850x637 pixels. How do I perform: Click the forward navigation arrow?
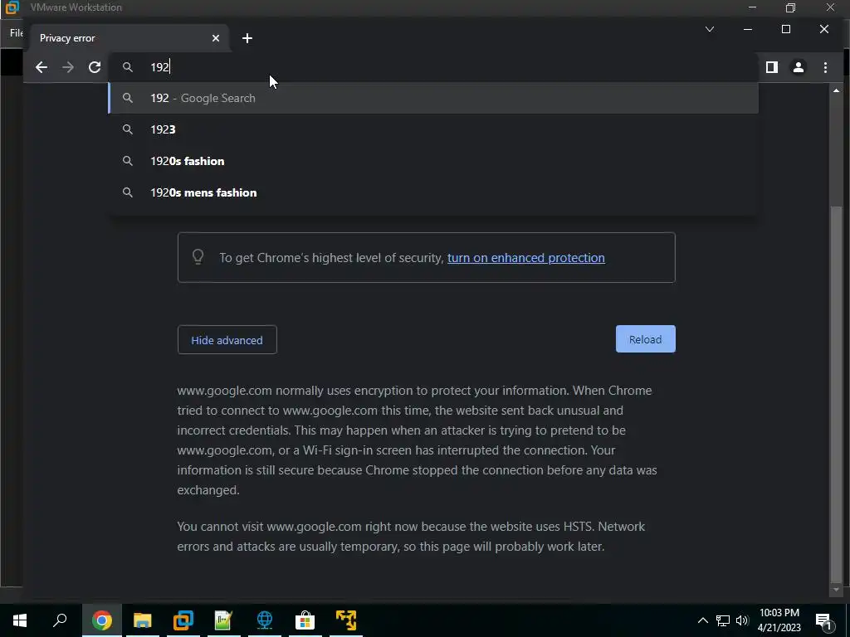tap(68, 67)
